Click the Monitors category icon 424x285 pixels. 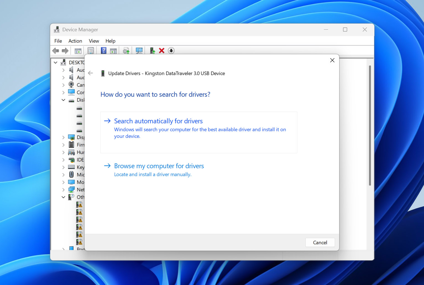coord(71,182)
